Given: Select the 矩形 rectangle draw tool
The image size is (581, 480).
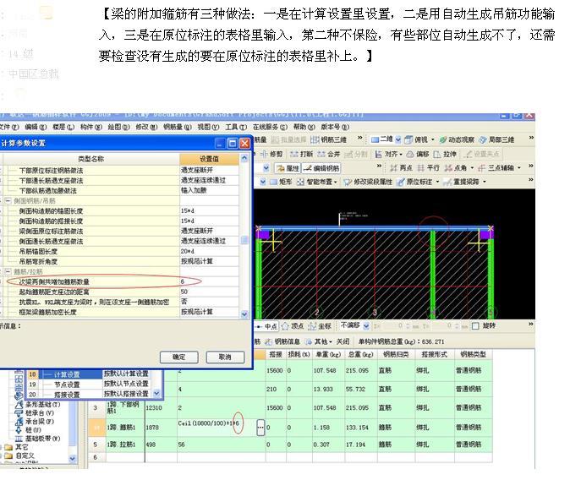Looking at the screenshot, I should coord(282,182).
